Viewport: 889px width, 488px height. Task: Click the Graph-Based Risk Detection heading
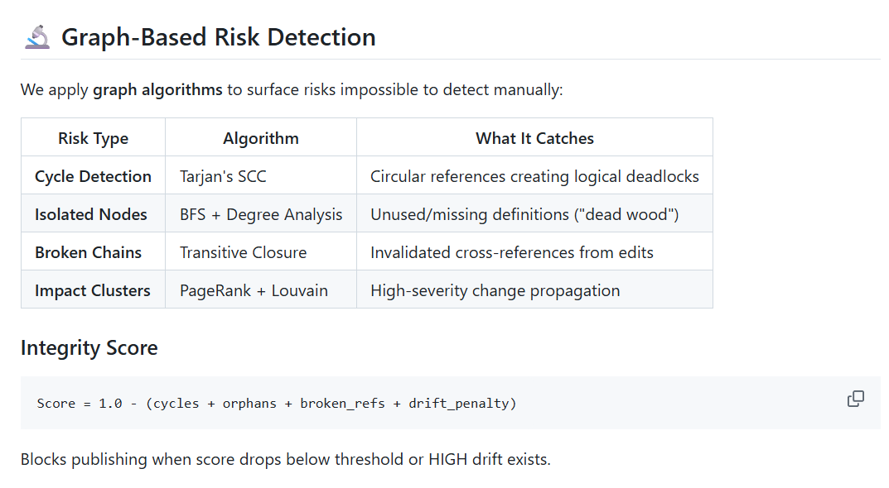pos(218,37)
